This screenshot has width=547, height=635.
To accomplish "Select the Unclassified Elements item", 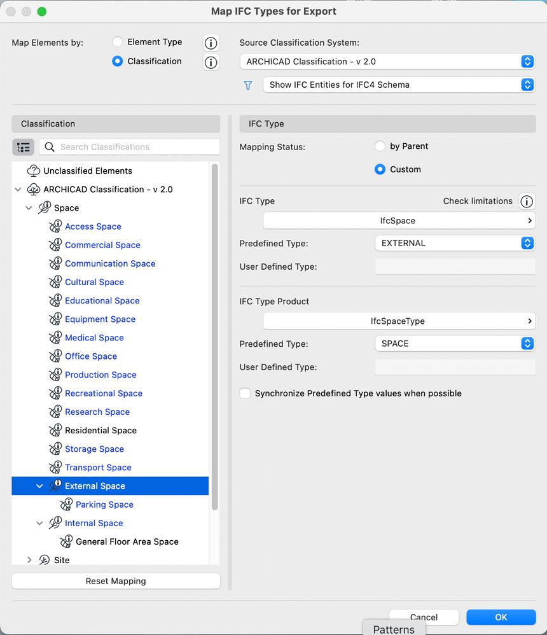I will tap(88, 171).
